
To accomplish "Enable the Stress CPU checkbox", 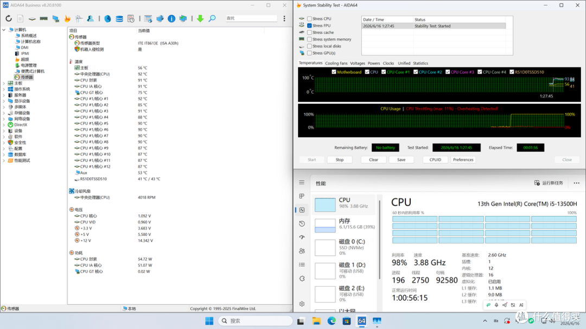I will (x=309, y=18).
